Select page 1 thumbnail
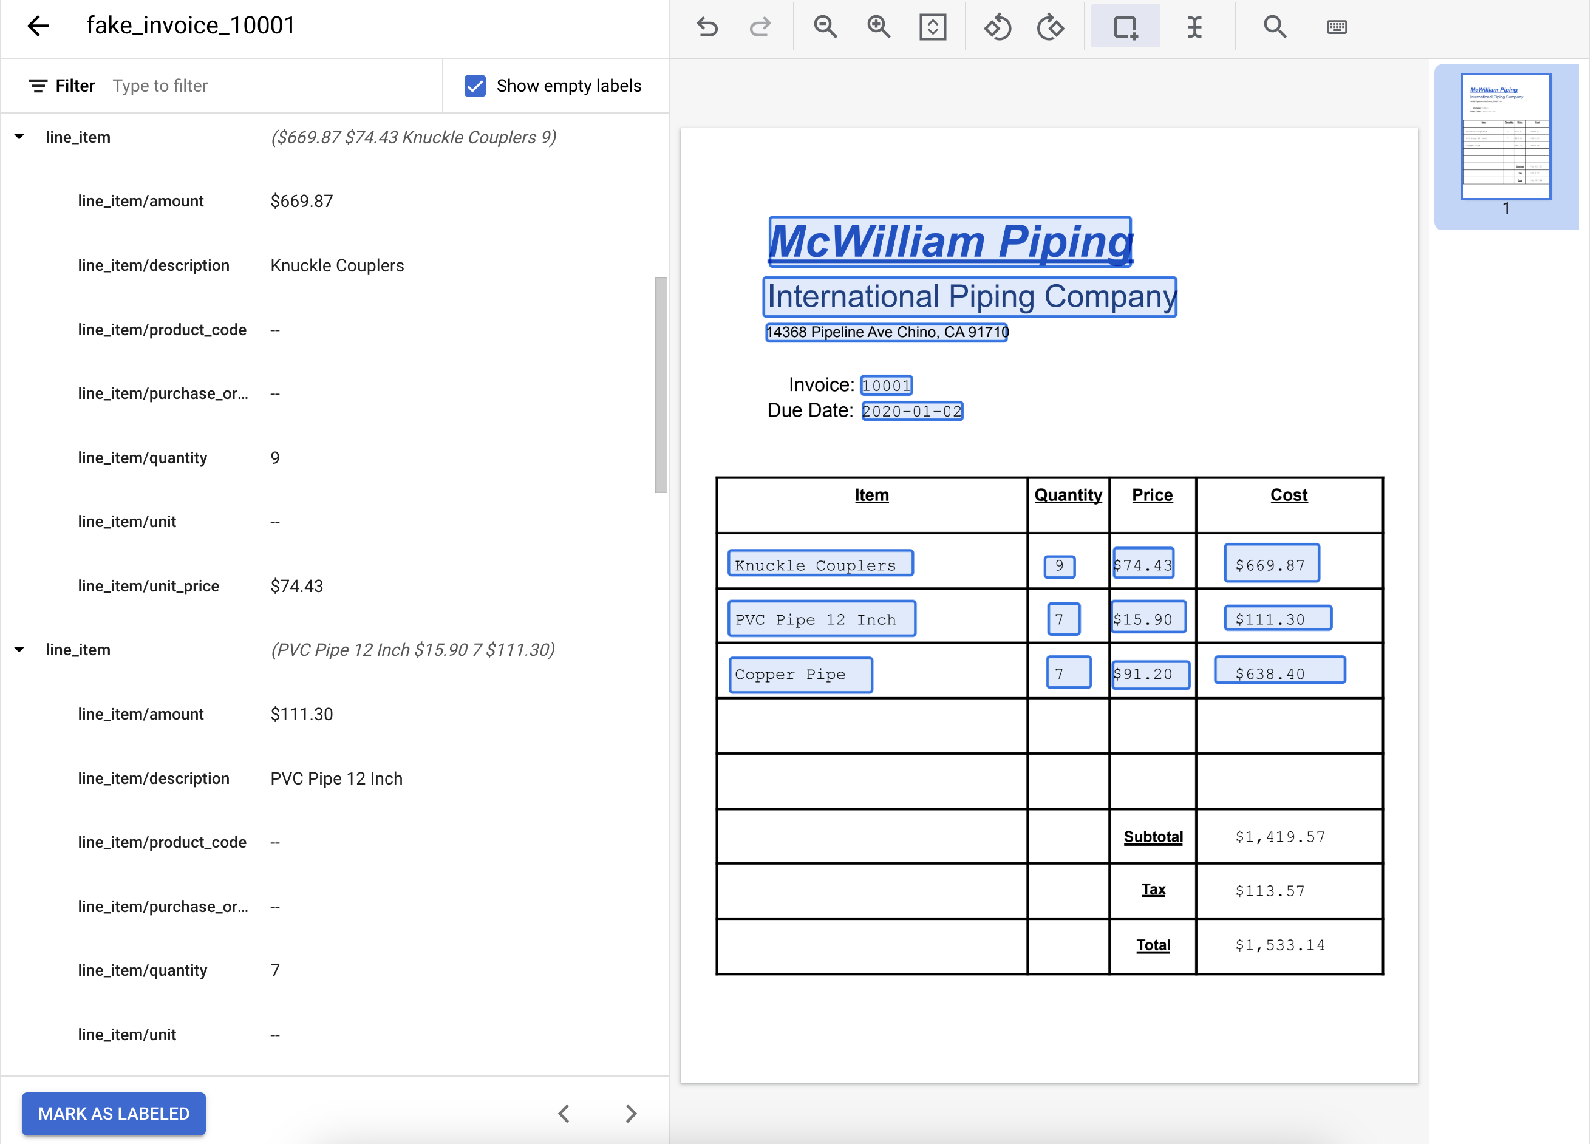1591x1144 pixels. (x=1505, y=137)
